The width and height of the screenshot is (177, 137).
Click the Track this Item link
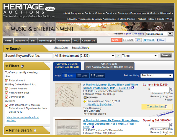[155, 106]
